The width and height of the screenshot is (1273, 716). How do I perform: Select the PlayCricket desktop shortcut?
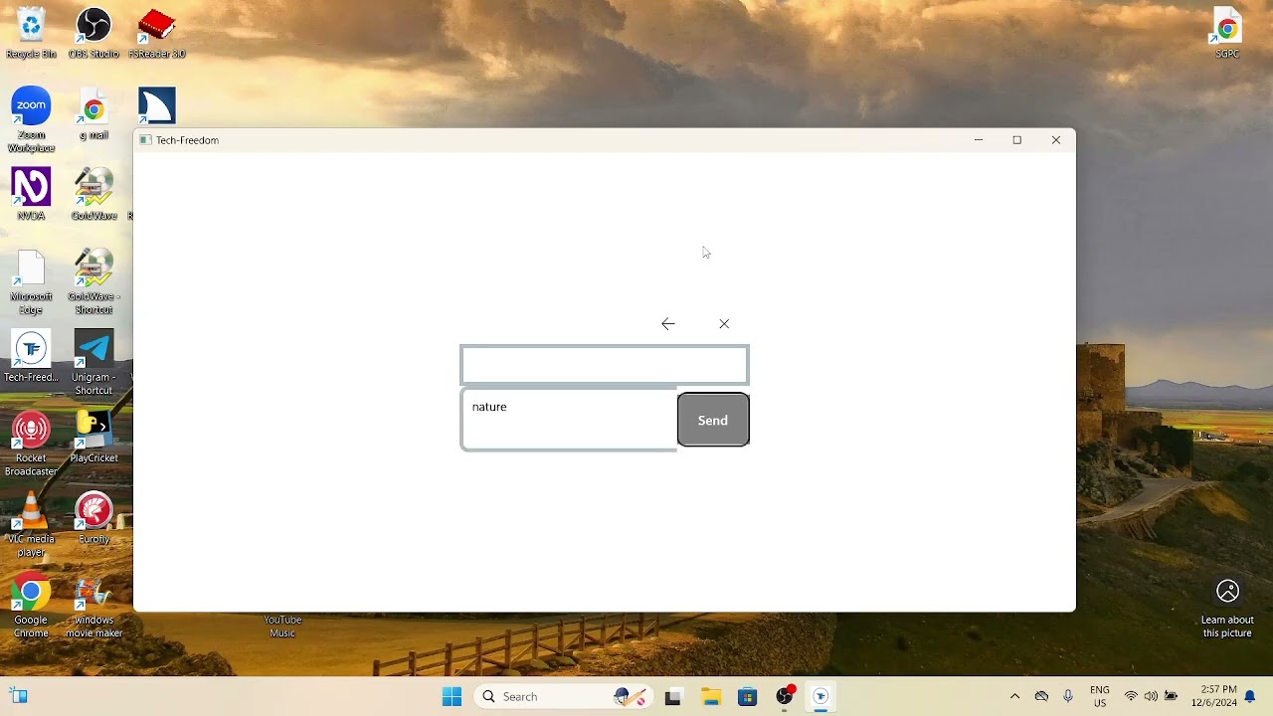pos(93,438)
